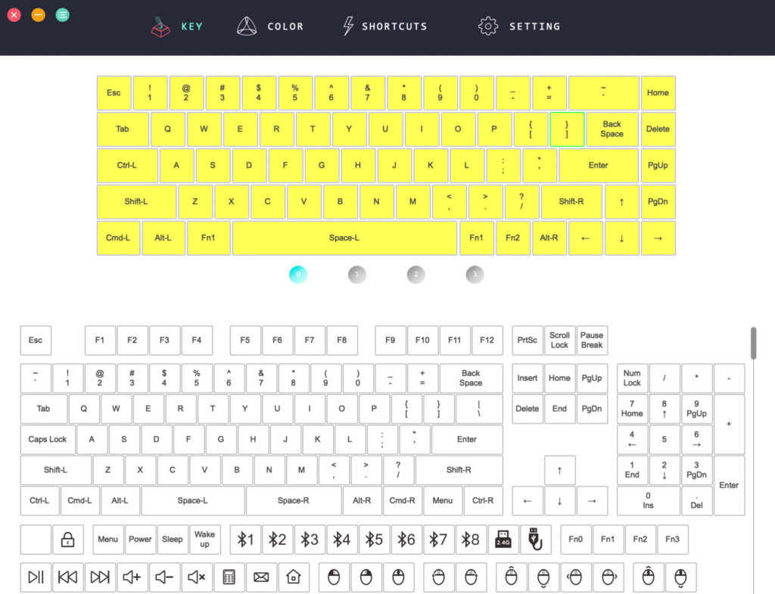Select the next track media key
The image size is (775, 594).
coord(100,577)
